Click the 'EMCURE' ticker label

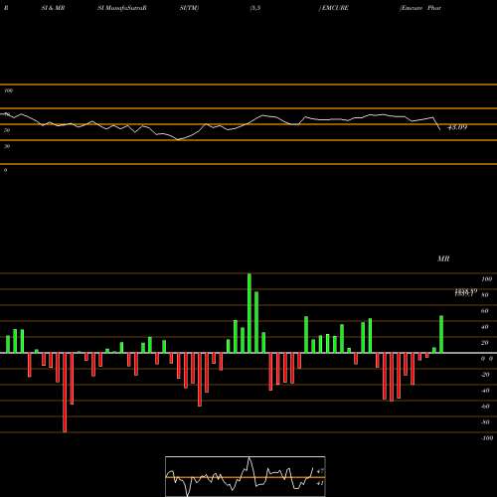pyautogui.click(x=334, y=8)
